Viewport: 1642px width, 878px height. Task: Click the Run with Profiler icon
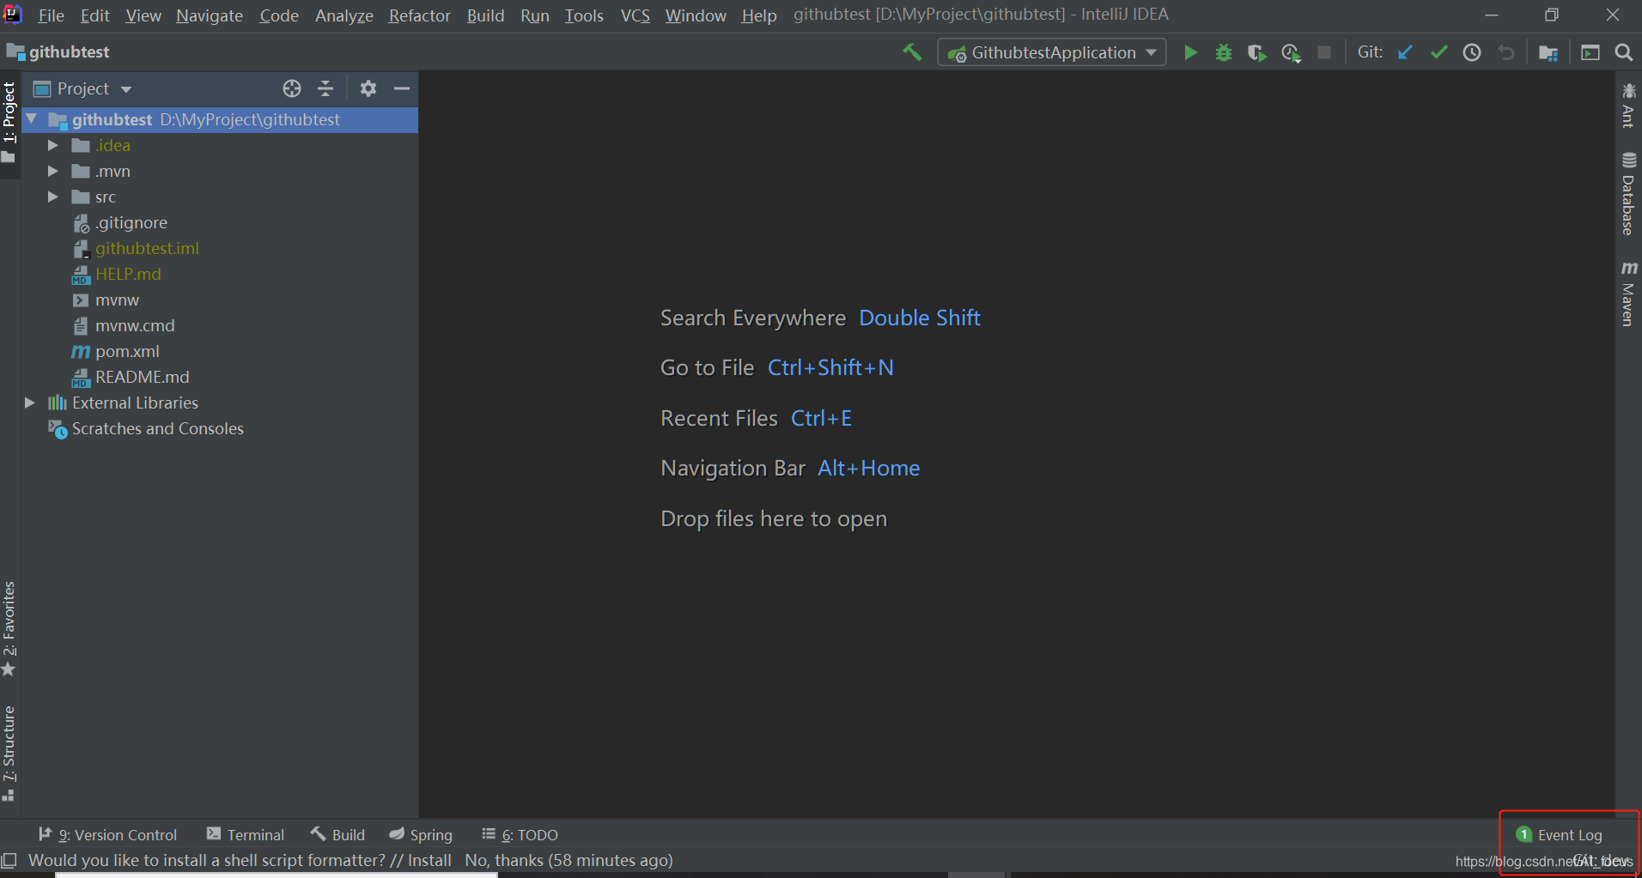1291,52
